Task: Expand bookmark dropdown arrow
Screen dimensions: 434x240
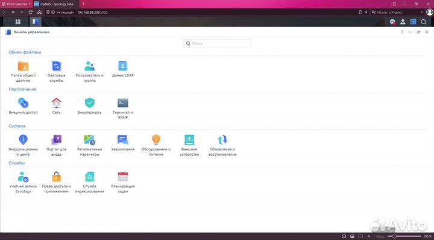Action: point(366,12)
